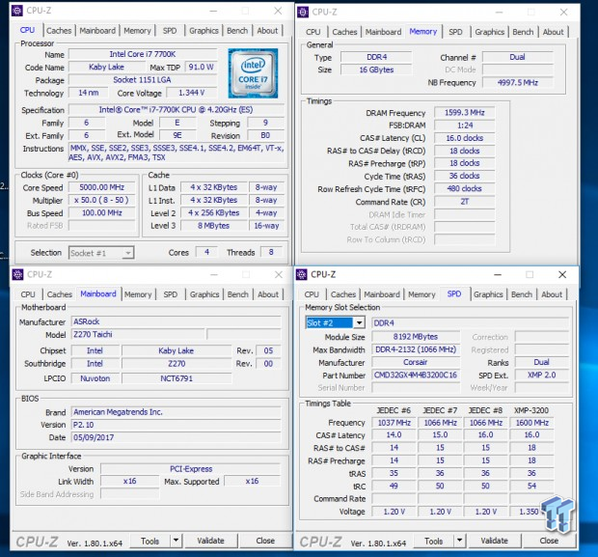Click the Corsair manufacturer value
598x557 pixels.
416,362
